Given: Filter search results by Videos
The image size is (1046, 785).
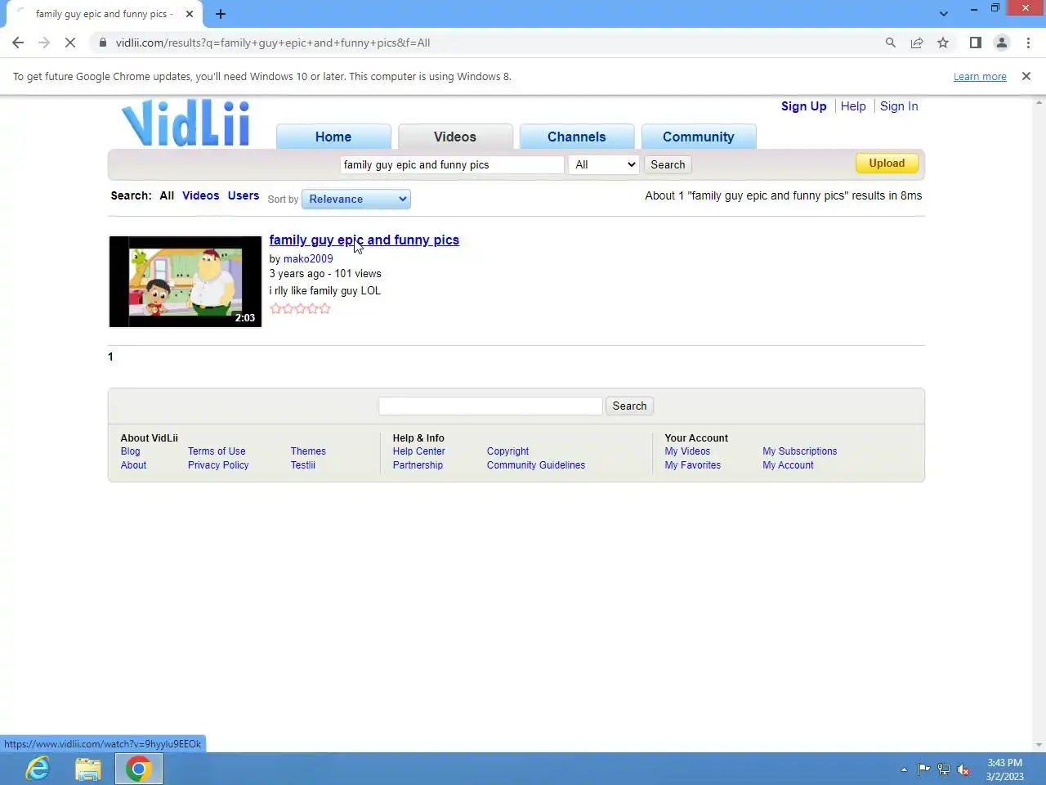Looking at the screenshot, I should pos(201,195).
